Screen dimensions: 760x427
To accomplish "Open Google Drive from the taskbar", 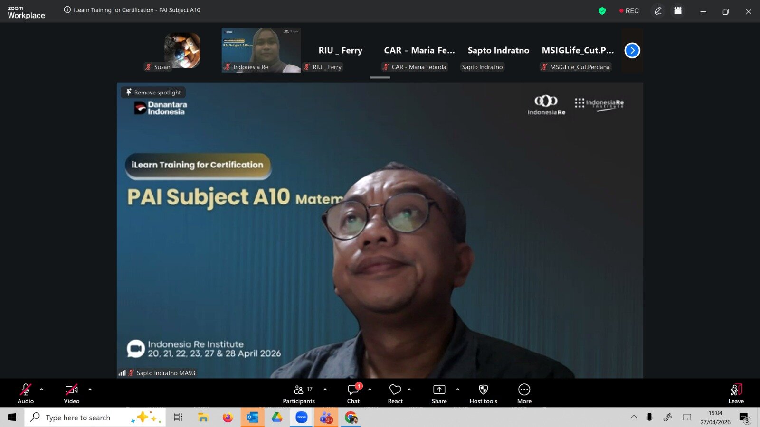I will 277,418.
